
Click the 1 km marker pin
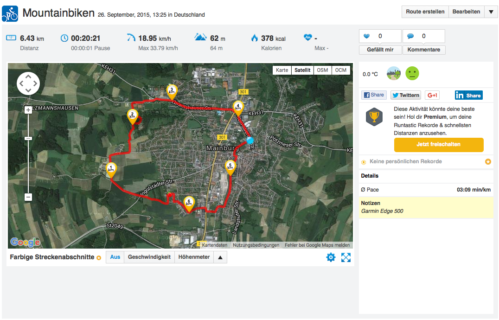111,170
